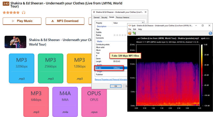Choose the OPUS download tile
The height and width of the screenshot is (117, 213).
[x=94, y=102]
